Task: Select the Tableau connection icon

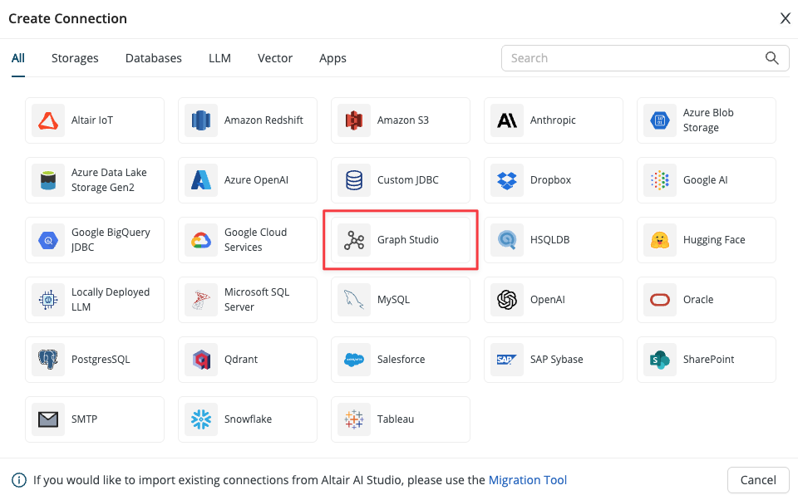Action: [x=354, y=419]
